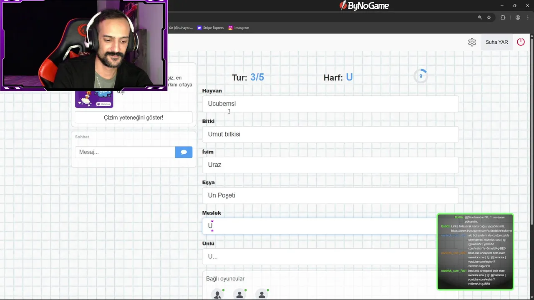This screenshot has width=534, height=300.
Task: Click the Tur 3/5 round indicator
Action: (248, 77)
